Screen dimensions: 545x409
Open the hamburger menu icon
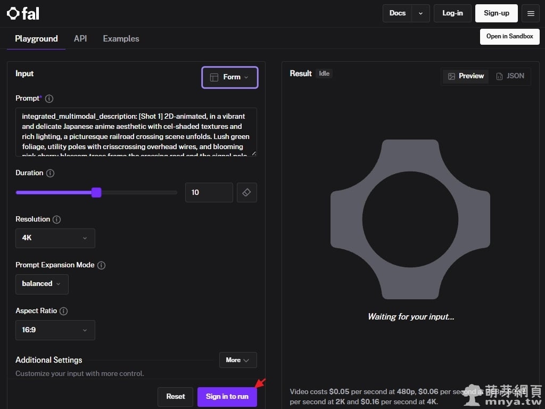[x=531, y=13]
